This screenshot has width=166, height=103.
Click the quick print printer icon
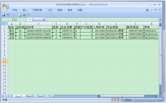click(x=24, y=15)
